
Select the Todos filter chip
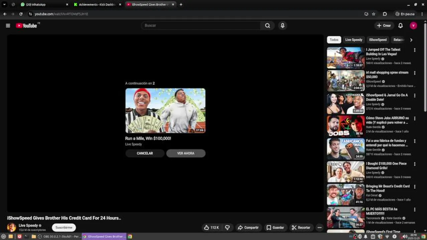(334, 40)
